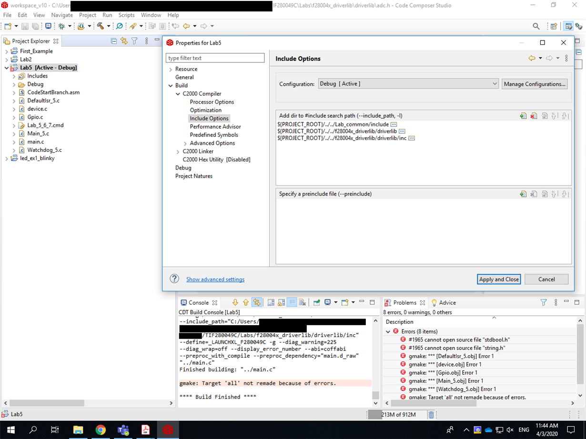Click the Search magnifier icon in toolbar
Viewport: 586px width, 439px height.
[536, 26]
